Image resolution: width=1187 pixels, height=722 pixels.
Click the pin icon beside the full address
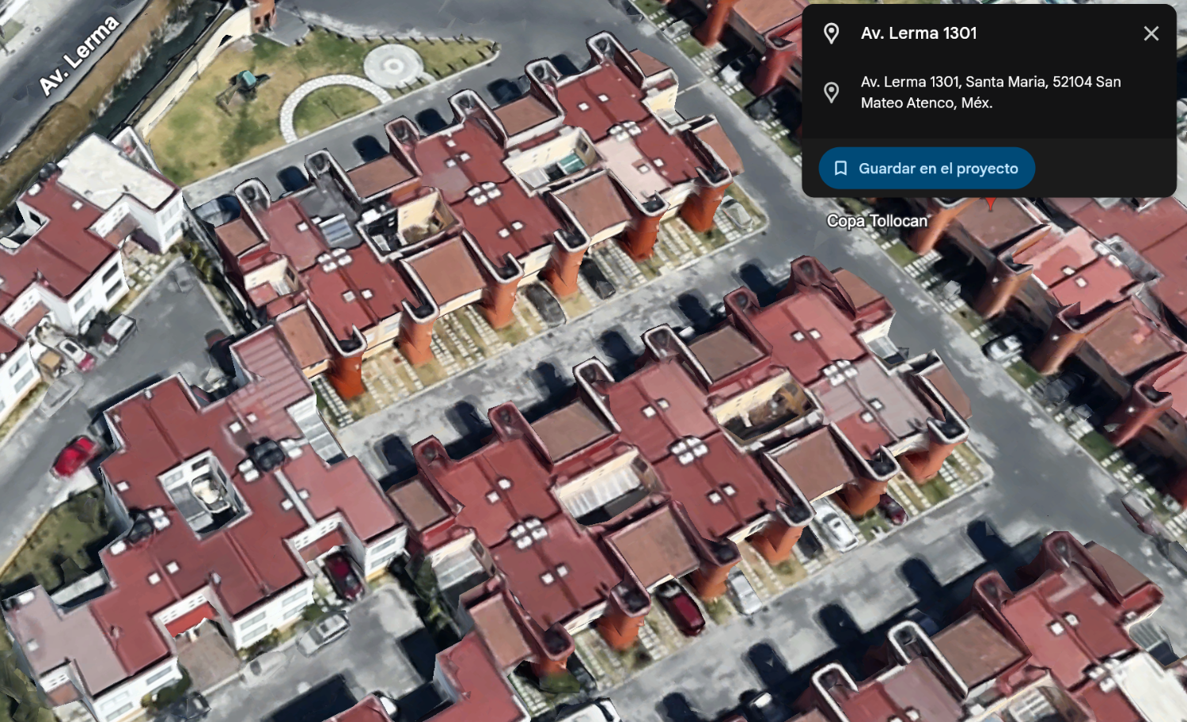click(831, 93)
